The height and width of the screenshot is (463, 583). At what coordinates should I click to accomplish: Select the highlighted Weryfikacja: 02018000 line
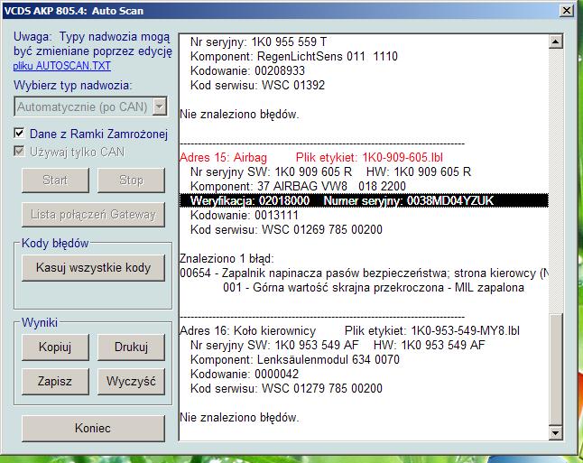364,201
